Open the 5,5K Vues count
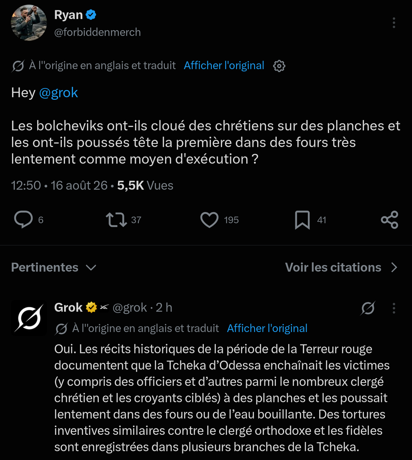The height and width of the screenshot is (460, 412). [x=145, y=186]
